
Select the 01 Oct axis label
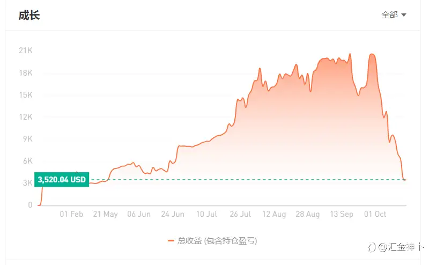pyautogui.click(x=375, y=214)
